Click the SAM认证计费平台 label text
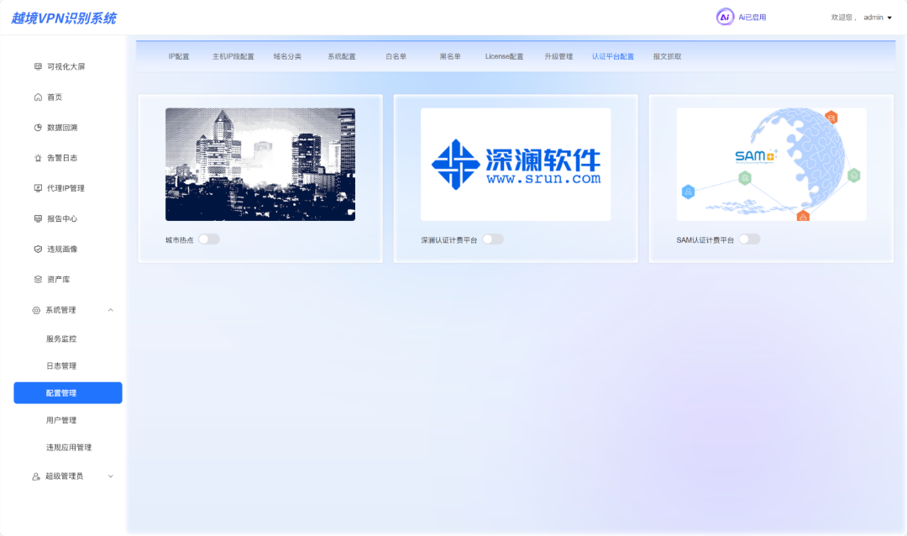The height and width of the screenshot is (536, 907). 705,240
